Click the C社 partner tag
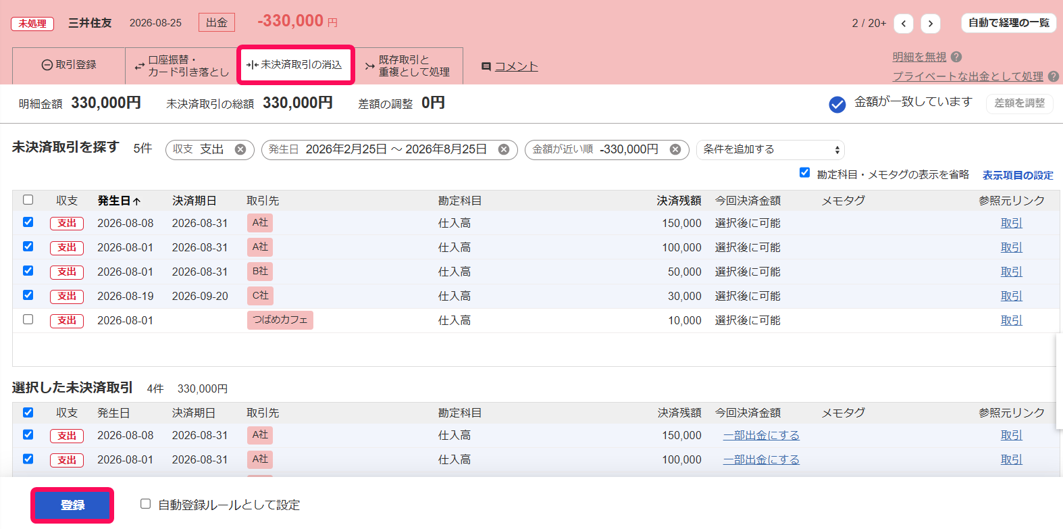 pyautogui.click(x=260, y=295)
